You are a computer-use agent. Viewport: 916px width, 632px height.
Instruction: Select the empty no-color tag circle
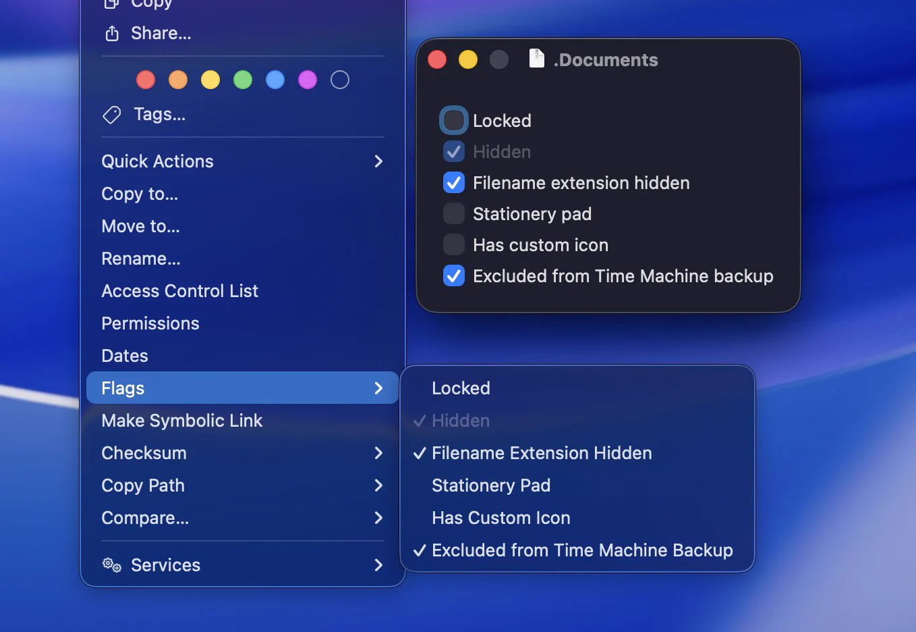point(340,80)
